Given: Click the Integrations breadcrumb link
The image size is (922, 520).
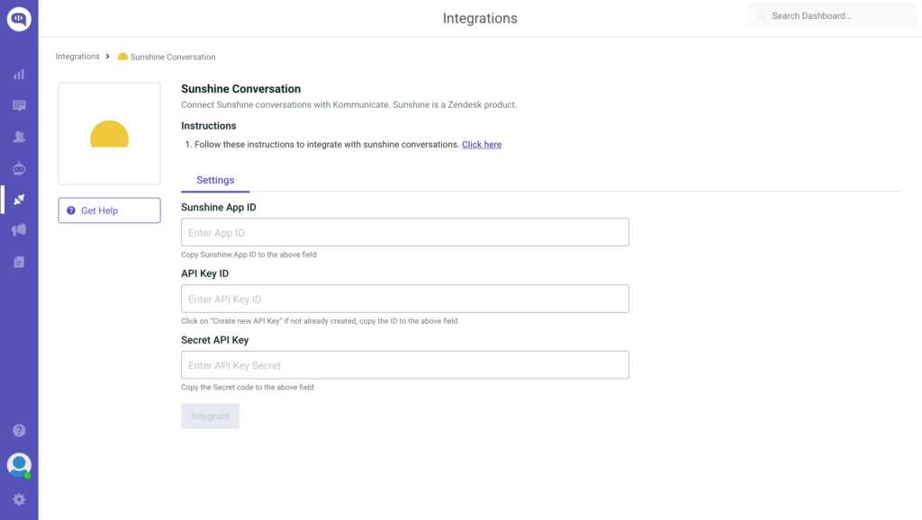Looking at the screenshot, I should coord(77,57).
